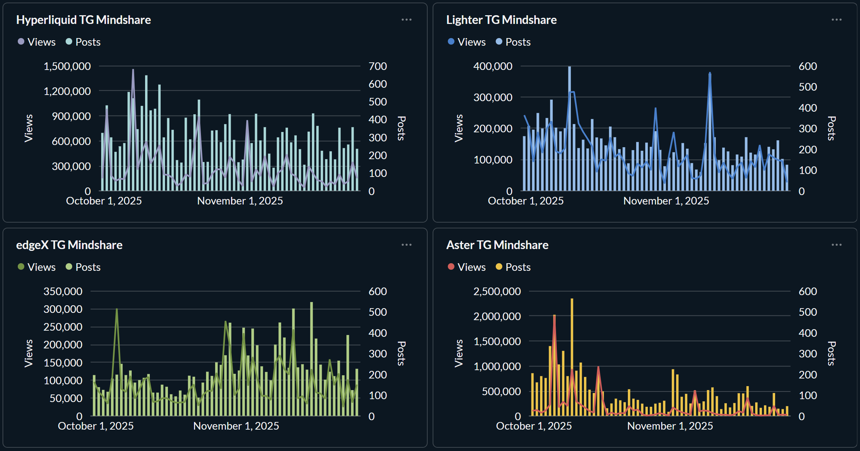Click the Aster TG Mindshare title
The width and height of the screenshot is (860, 451).
[x=497, y=245]
